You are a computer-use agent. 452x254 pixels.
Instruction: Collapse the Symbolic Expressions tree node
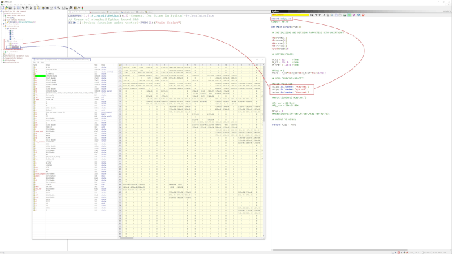[x=1, y=14]
